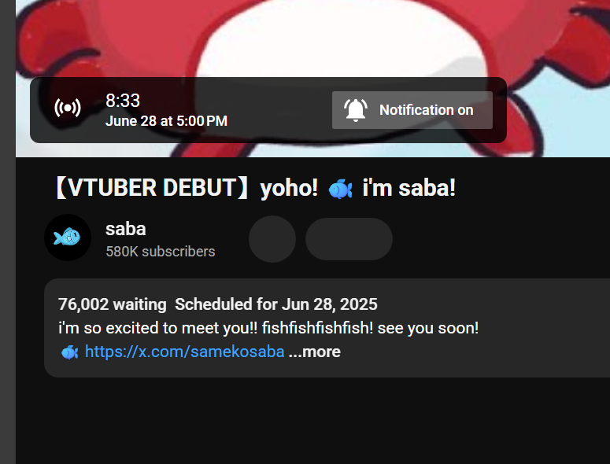Expand the description with "...more"

(315, 352)
